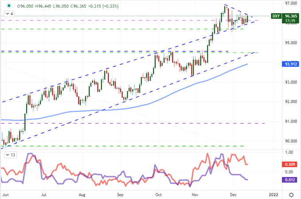Click the 0.012 purple indicator value label

click(289, 180)
